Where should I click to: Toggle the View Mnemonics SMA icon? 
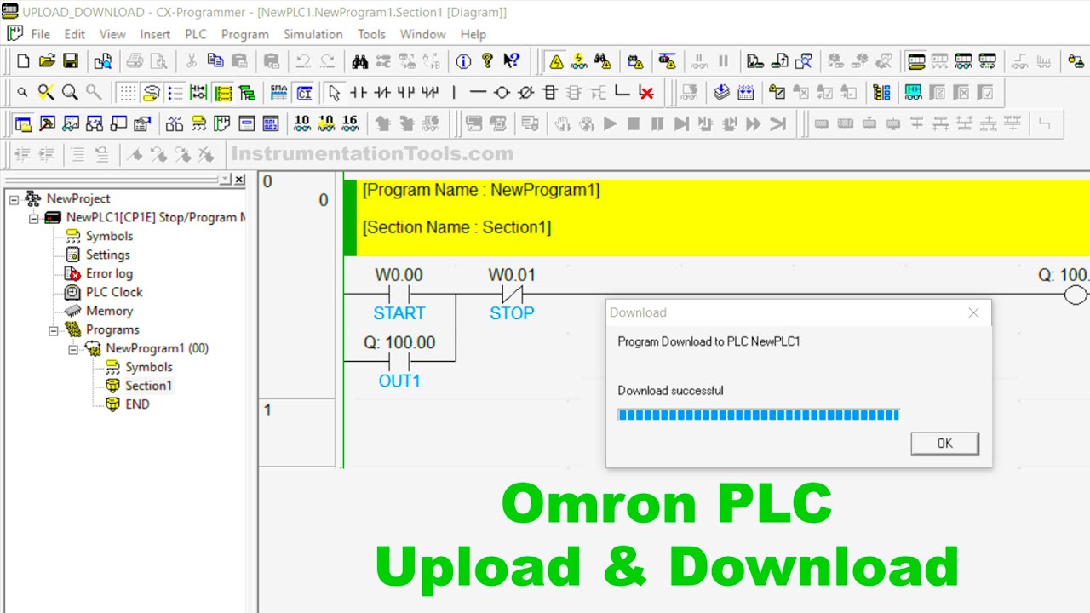pyautogui.click(x=278, y=93)
